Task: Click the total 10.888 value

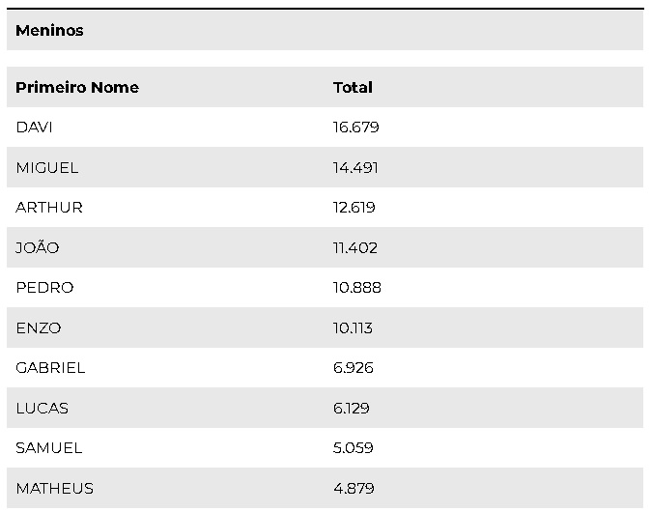Action: tap(357, 288)
